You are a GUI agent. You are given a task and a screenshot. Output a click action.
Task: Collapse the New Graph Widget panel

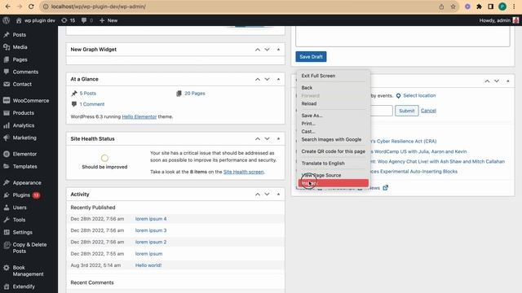278,50
